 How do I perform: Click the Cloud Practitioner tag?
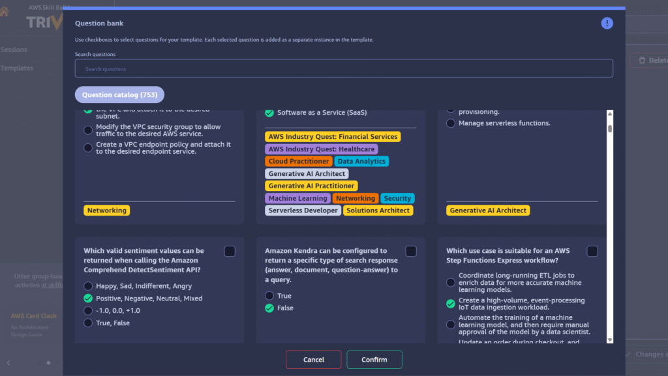point(299,161)
